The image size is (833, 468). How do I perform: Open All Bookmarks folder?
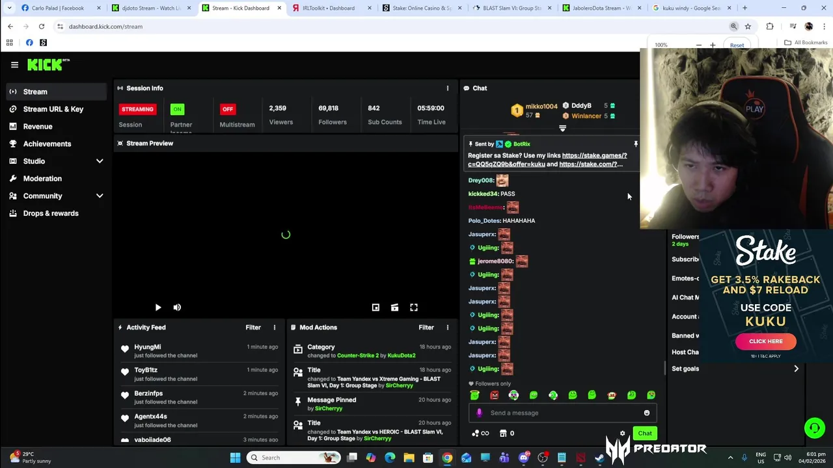coord(806,43)
